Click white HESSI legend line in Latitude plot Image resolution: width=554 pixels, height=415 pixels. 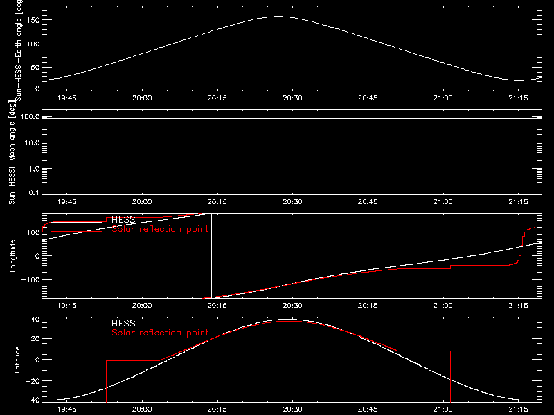(77, 326)
